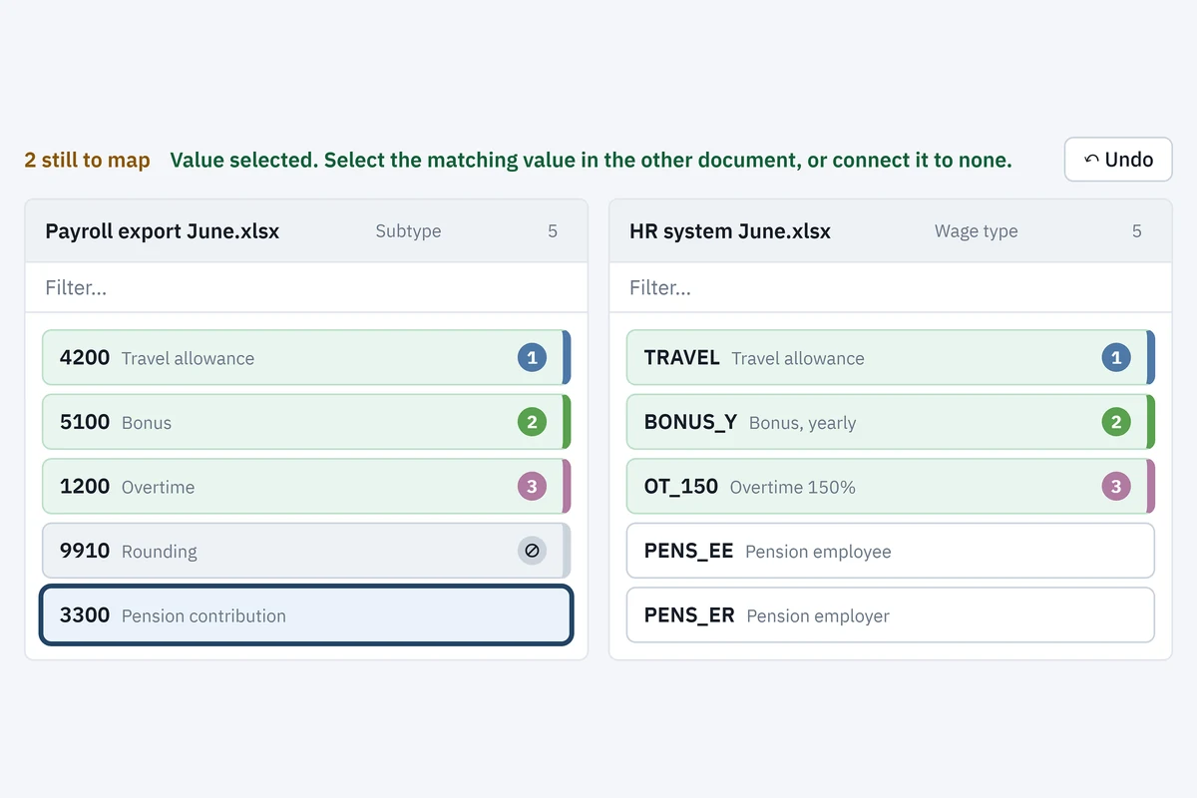The width and height of the screenshot is (1197, 798).
Task: Filter the HR system June.xlsx values
Action: tap(890, 287)
